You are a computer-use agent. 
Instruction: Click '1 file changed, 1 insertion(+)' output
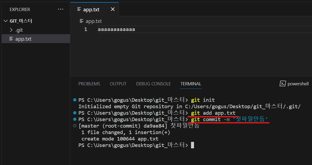coord(126,132)
